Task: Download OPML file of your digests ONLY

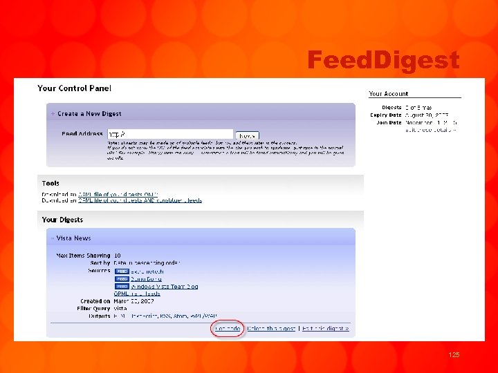Action: [118, 194]
